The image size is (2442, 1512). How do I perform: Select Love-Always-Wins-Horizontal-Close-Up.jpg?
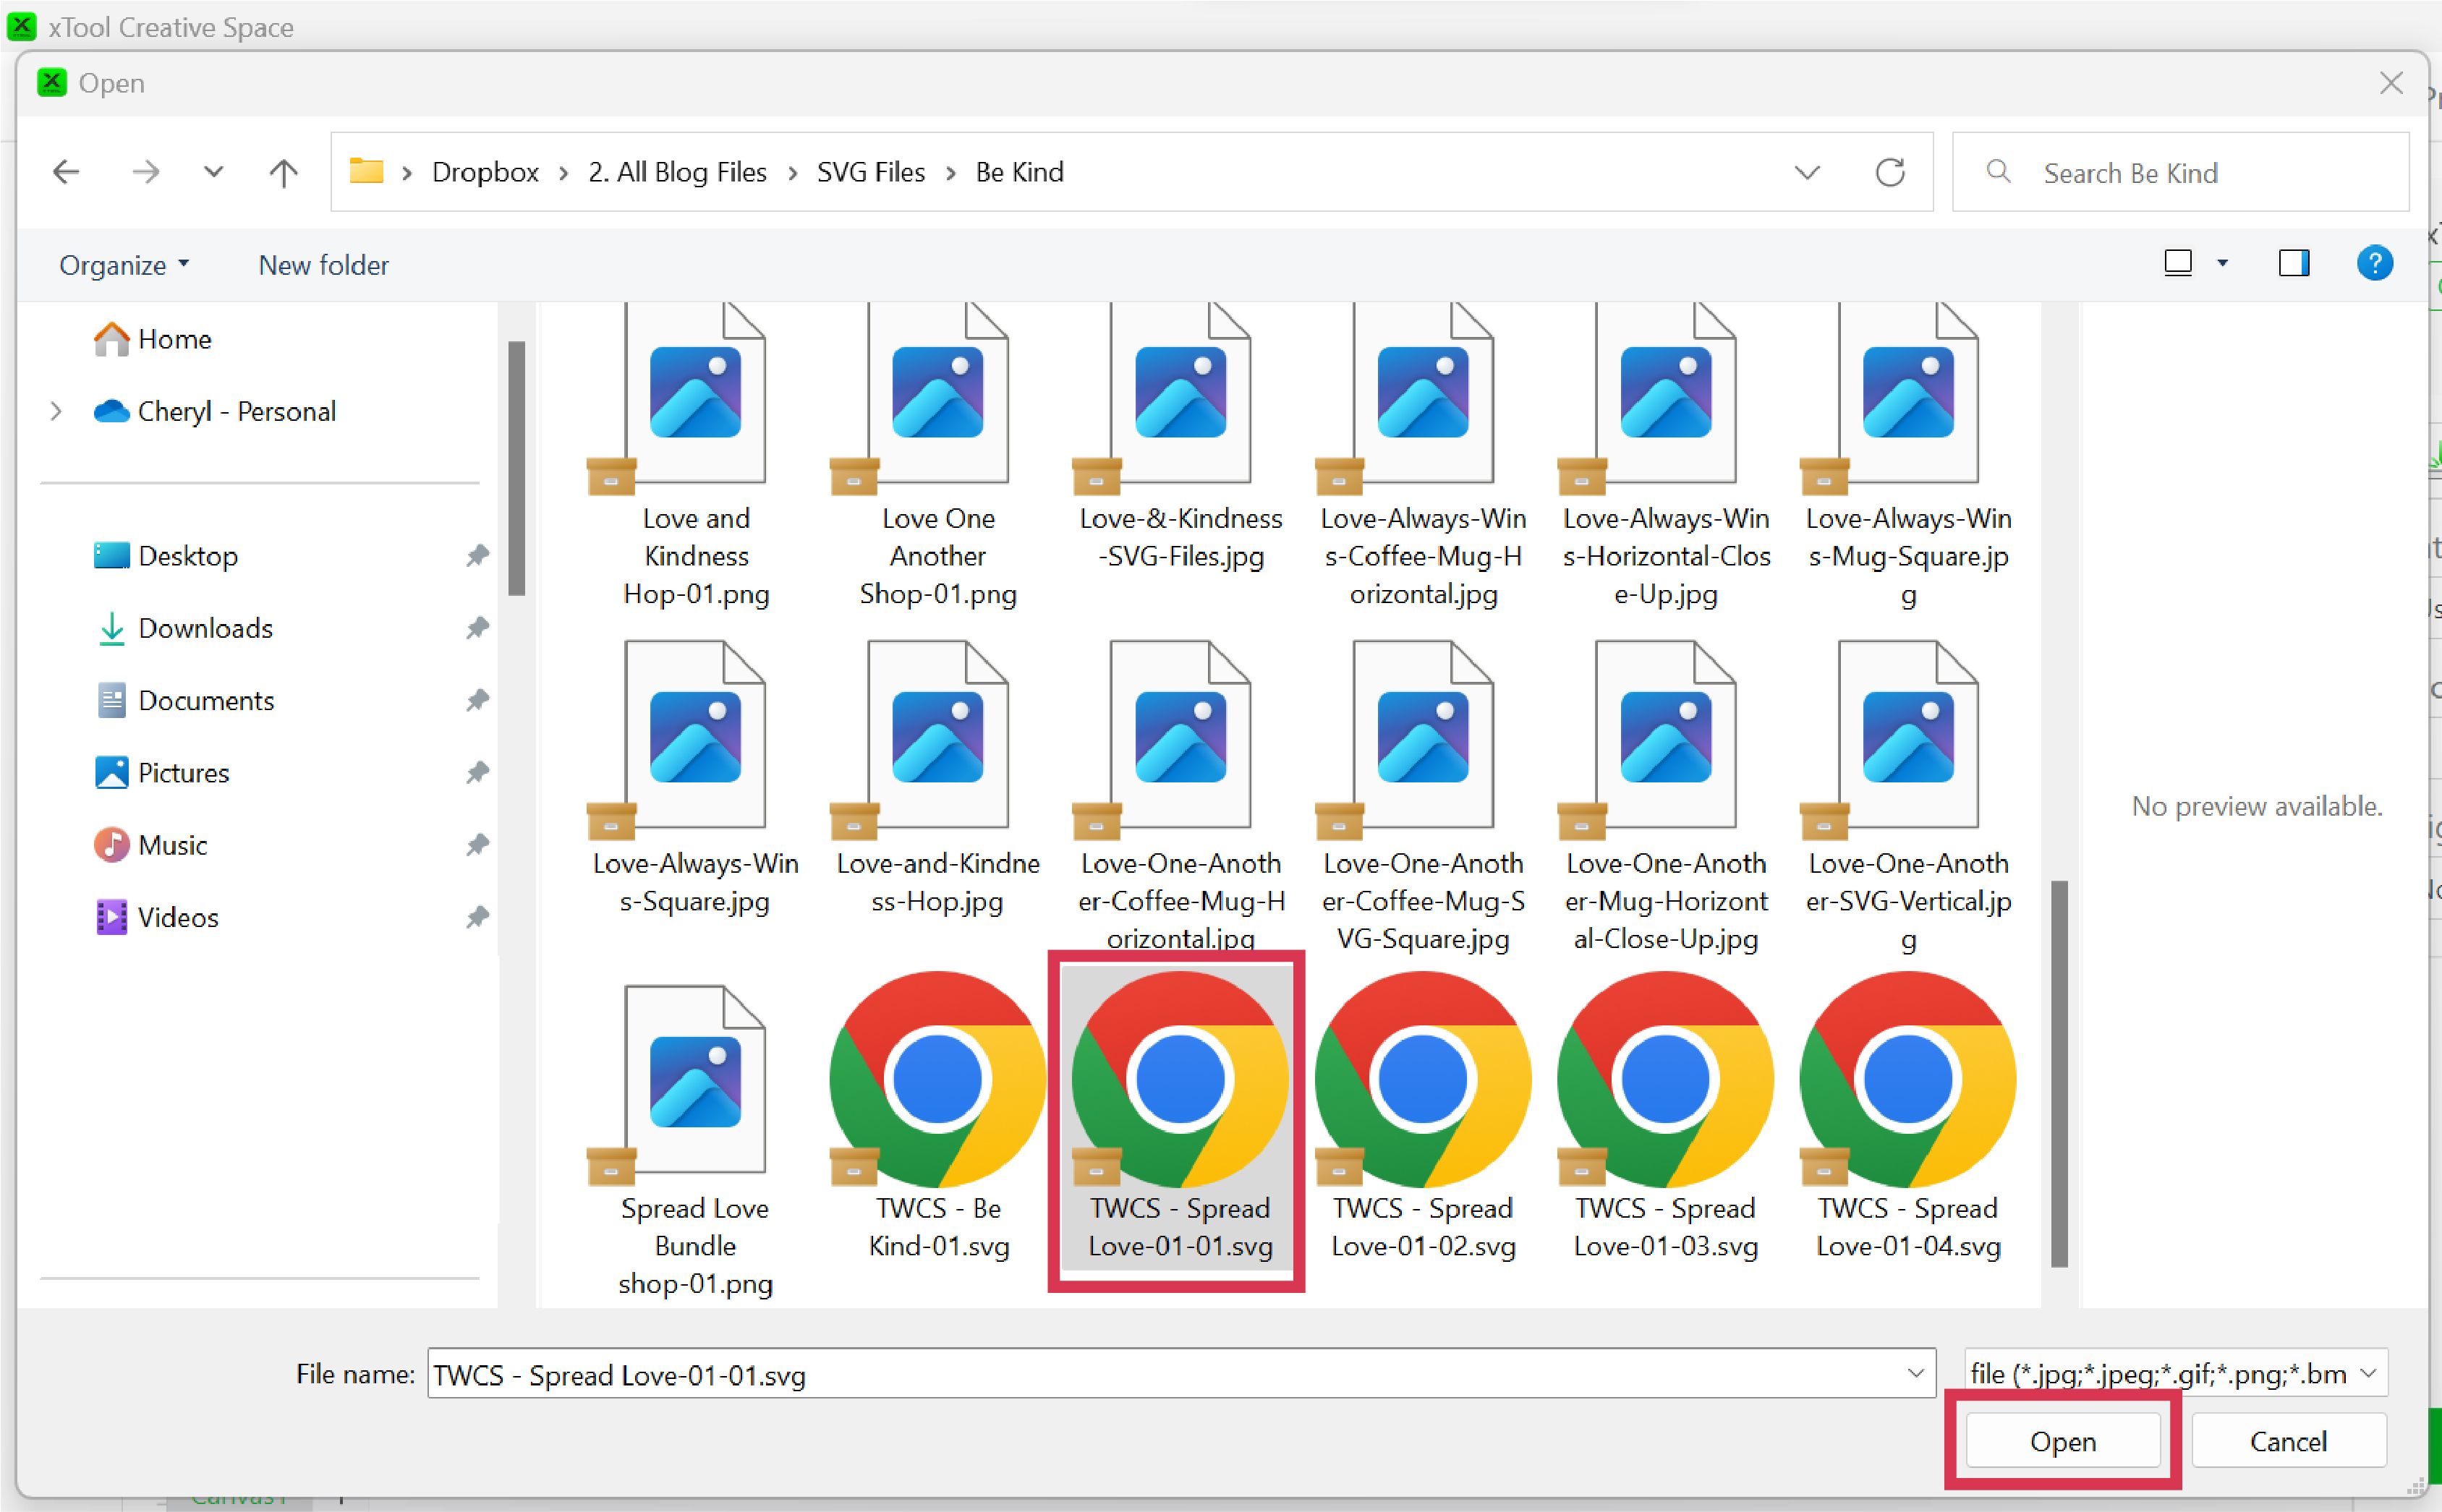tap(1666, 455)
